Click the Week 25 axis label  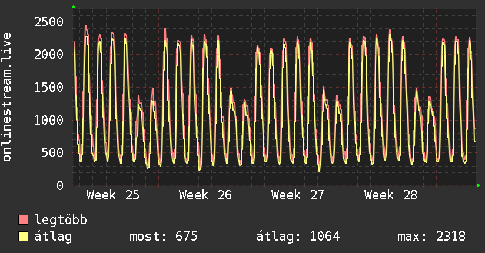tap(113, 195)
